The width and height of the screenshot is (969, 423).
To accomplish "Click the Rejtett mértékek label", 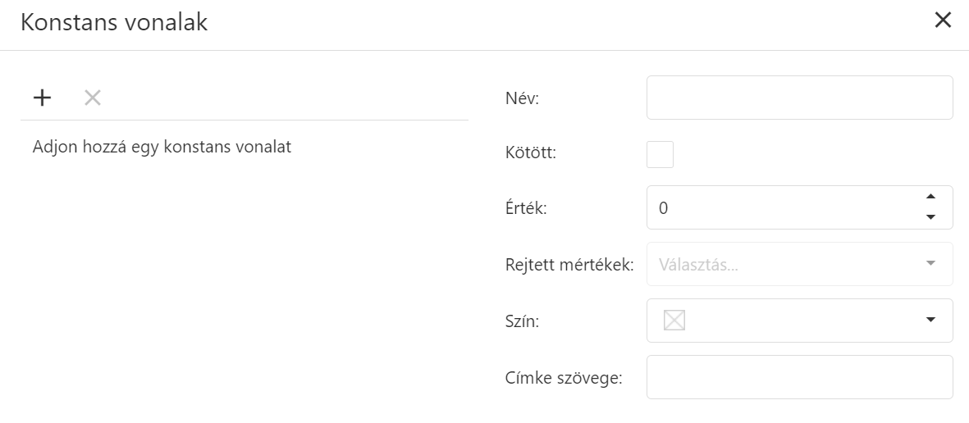I will pyautogui.click(x=569, y=265).
